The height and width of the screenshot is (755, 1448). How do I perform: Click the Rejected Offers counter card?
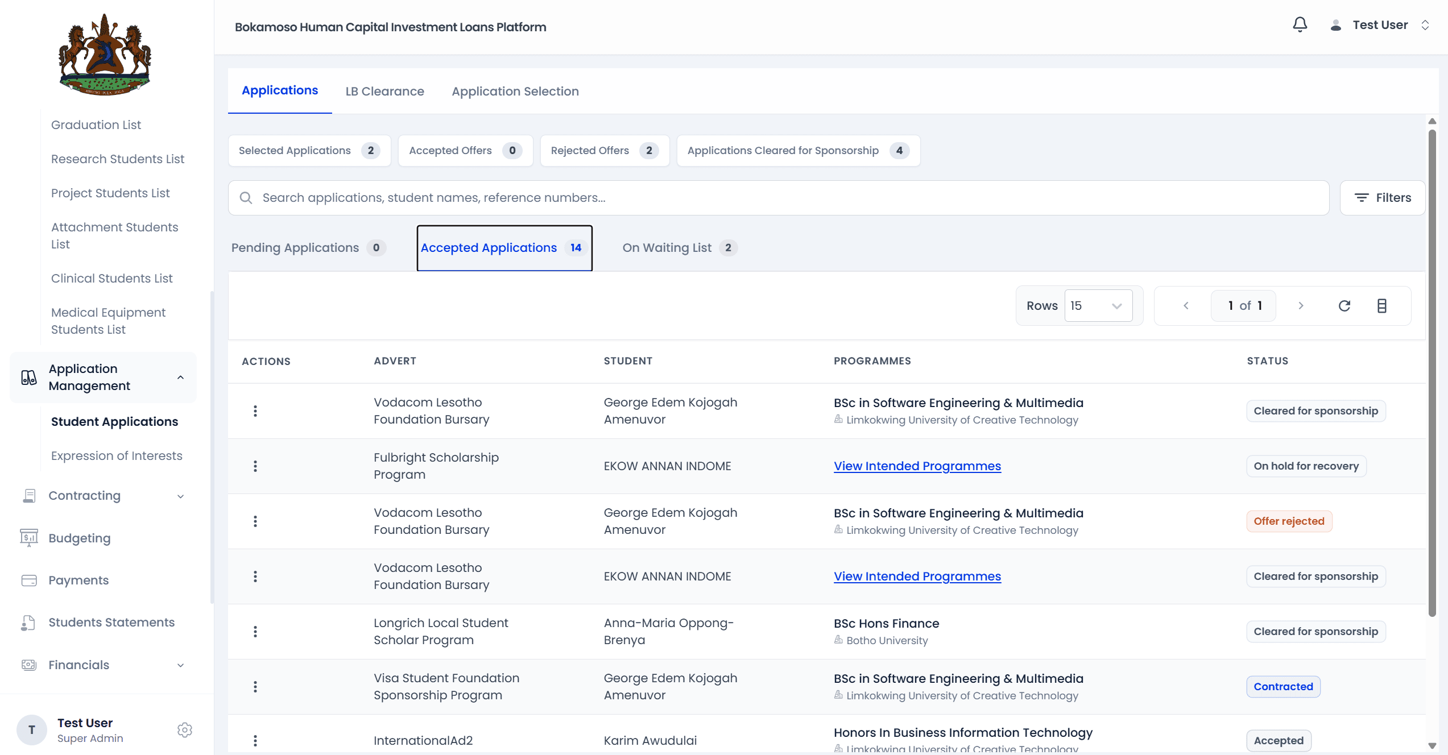605,151
